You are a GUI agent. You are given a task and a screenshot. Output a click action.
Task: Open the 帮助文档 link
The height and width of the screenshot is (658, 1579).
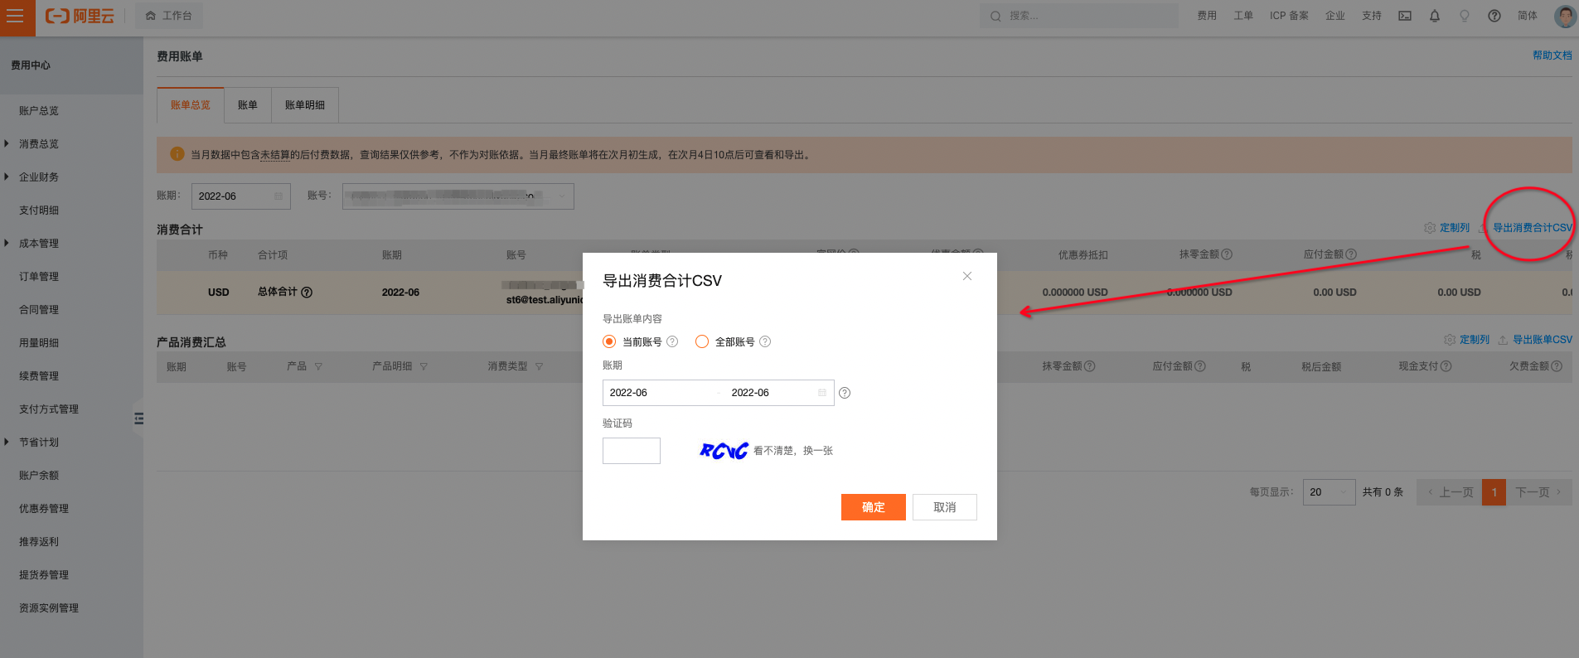(x=1552, y=56)
